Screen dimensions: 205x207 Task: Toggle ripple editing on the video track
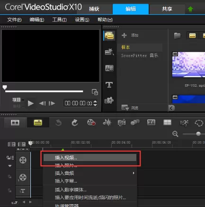point(10,157)
